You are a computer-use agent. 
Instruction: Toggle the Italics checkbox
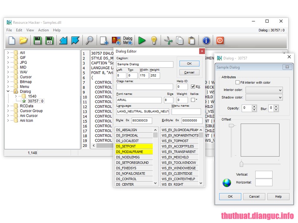[x=193, y=100]
